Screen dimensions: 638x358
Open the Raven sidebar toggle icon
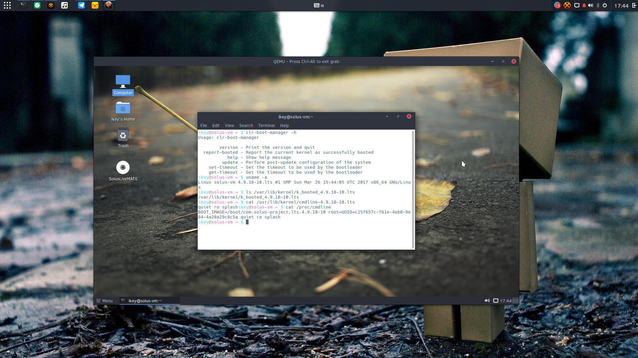(634, 5)
